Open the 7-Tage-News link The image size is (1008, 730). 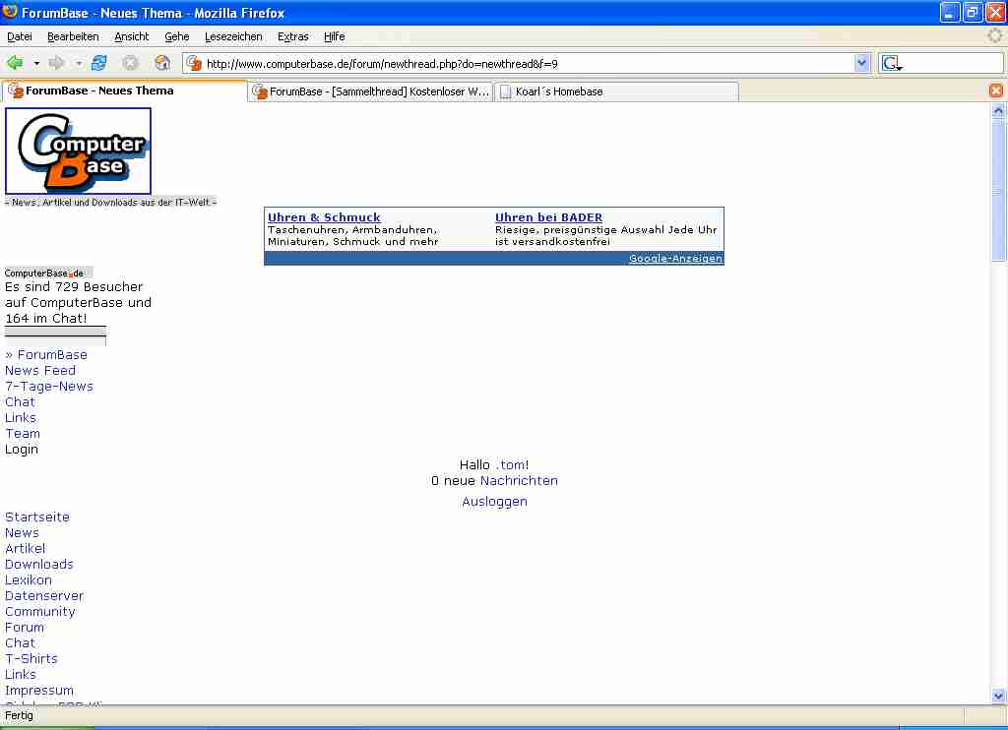49,387
